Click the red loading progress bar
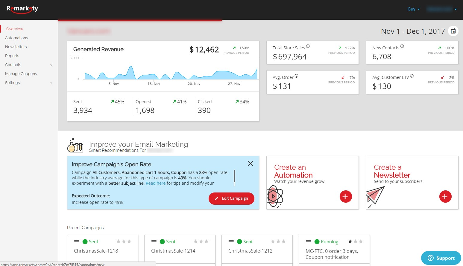The width and height of the screenshot is (463, 266). point(140,20)
